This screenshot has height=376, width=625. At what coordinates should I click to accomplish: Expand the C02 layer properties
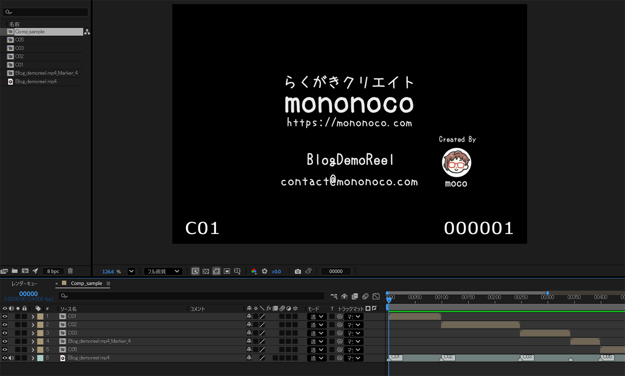point(33,325)
